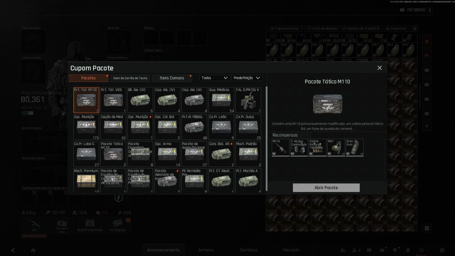Click the Organizar storage button

396,28
